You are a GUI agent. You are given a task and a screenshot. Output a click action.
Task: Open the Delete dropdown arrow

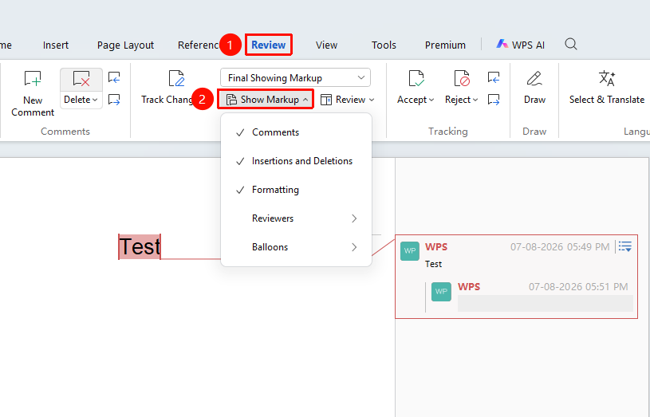tap(95, 100)
